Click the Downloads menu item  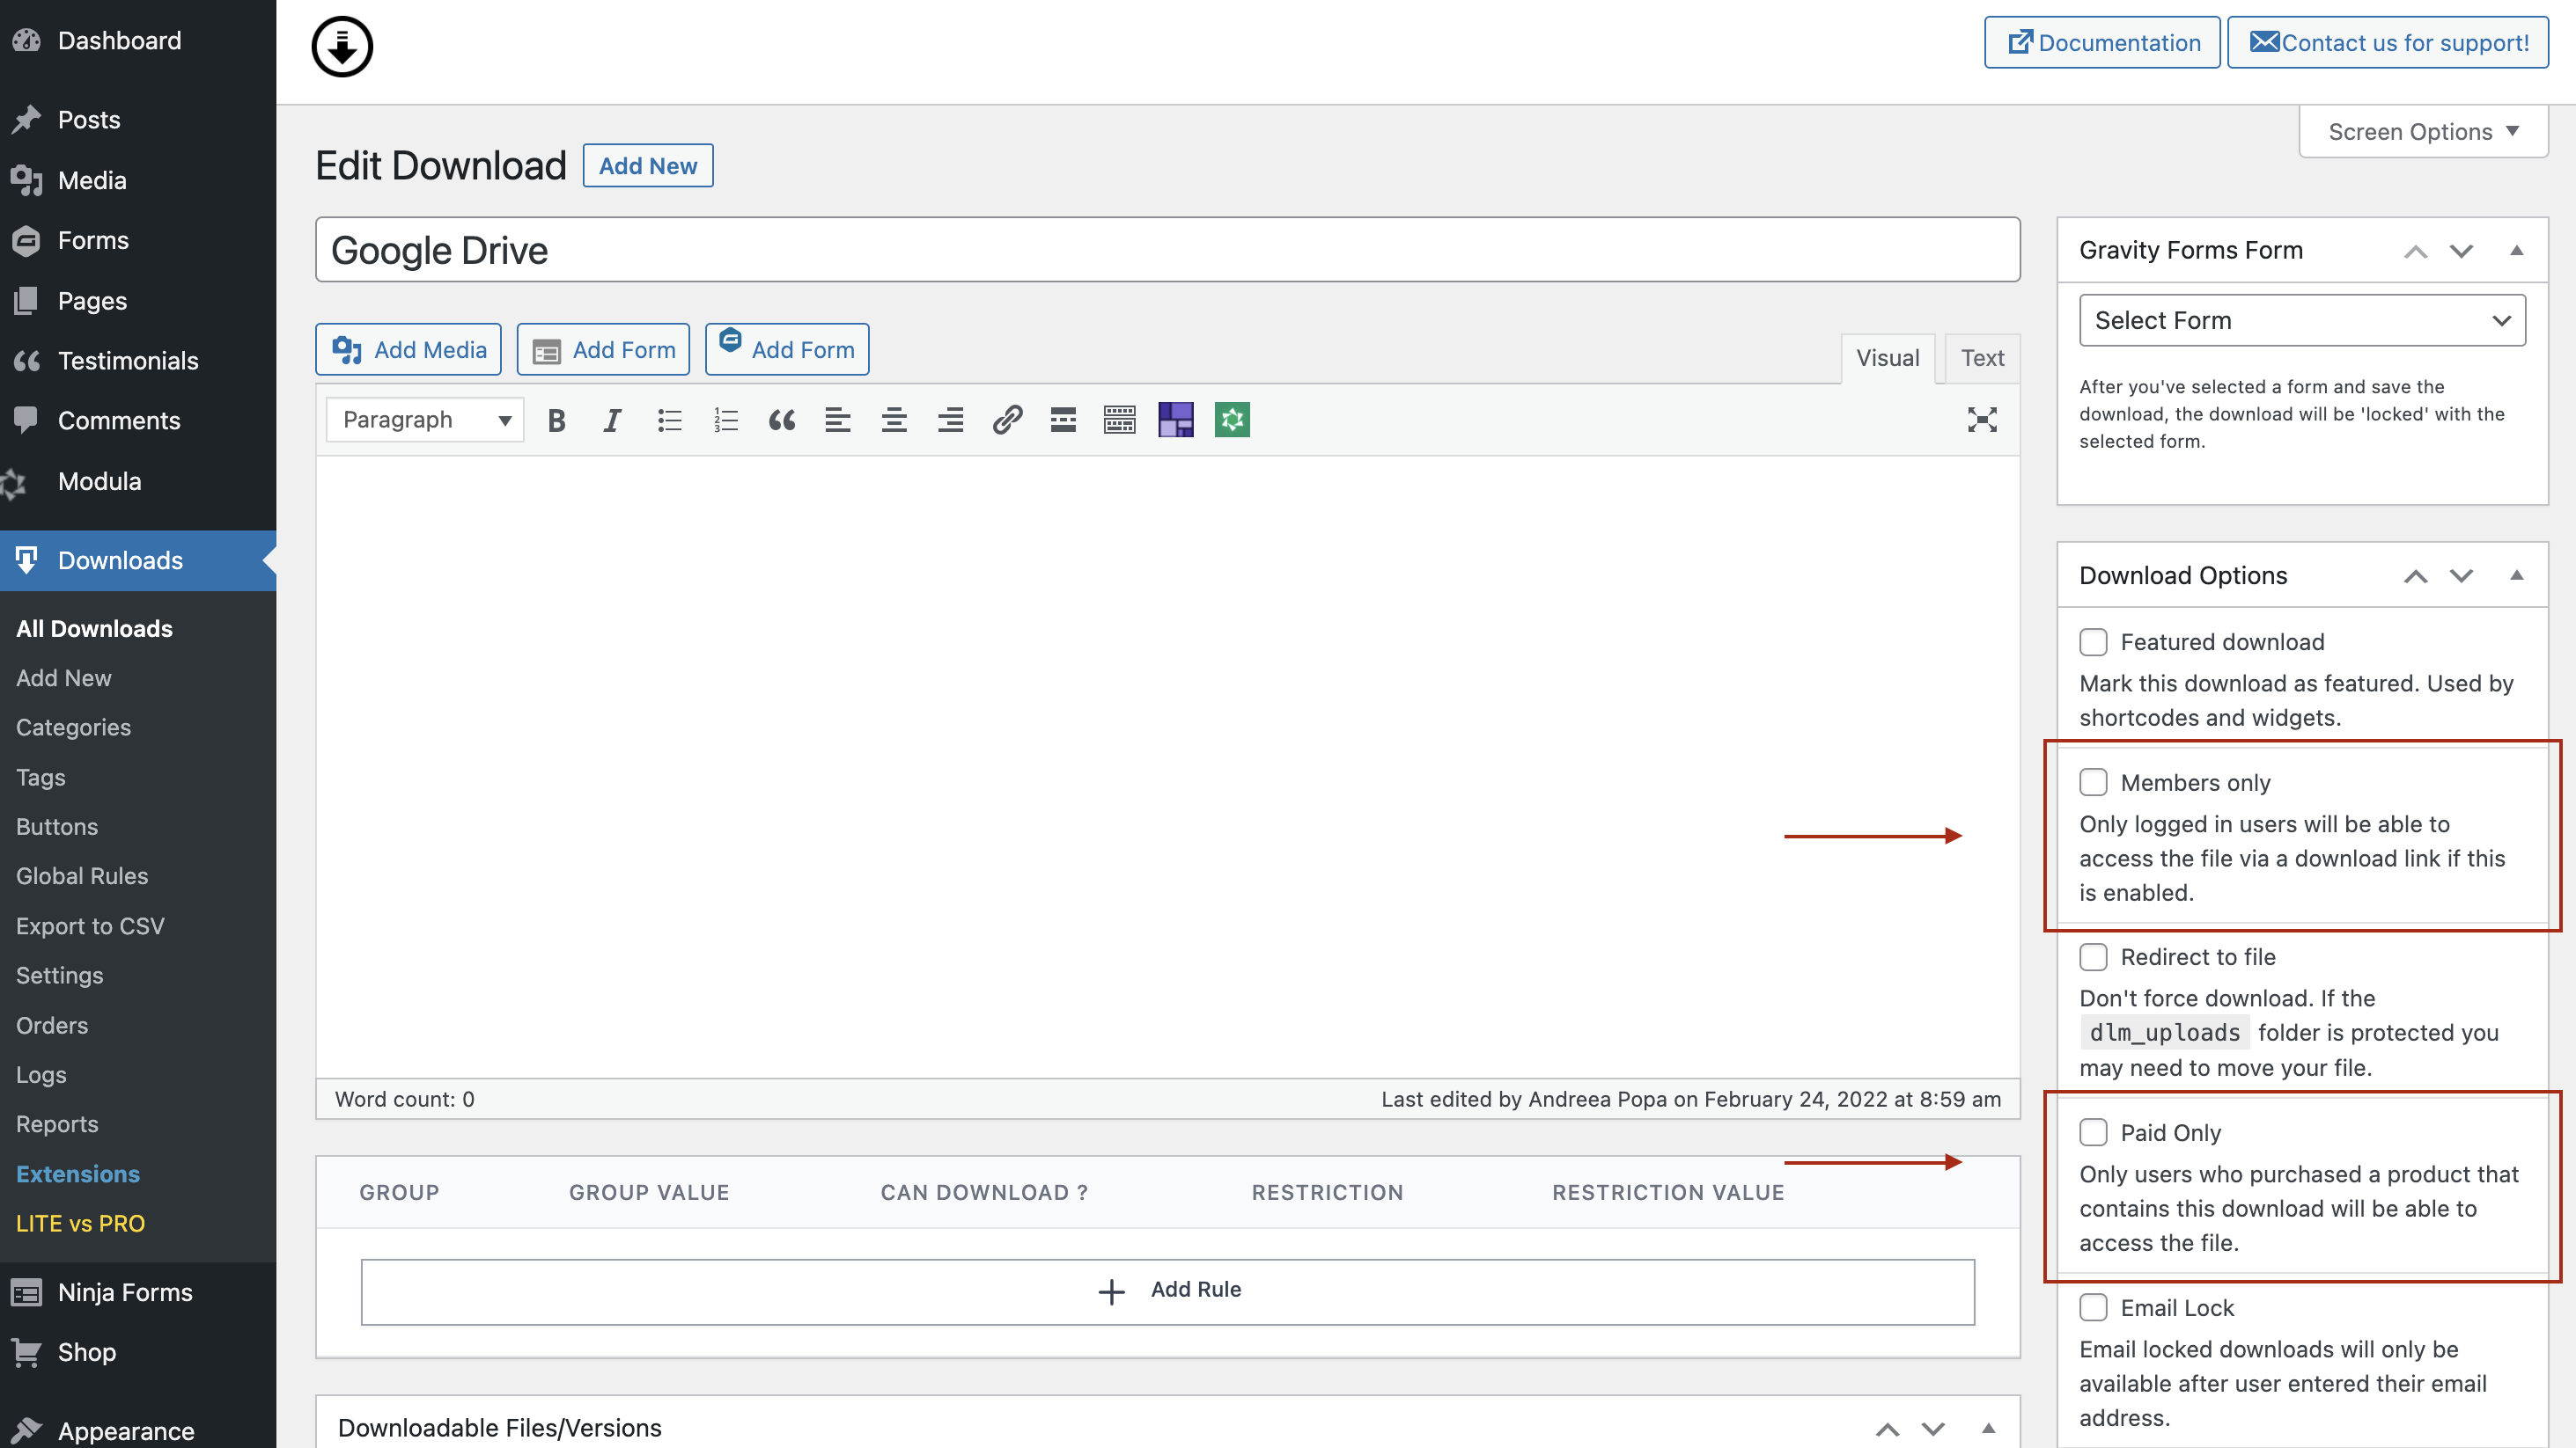pos(121,560)
